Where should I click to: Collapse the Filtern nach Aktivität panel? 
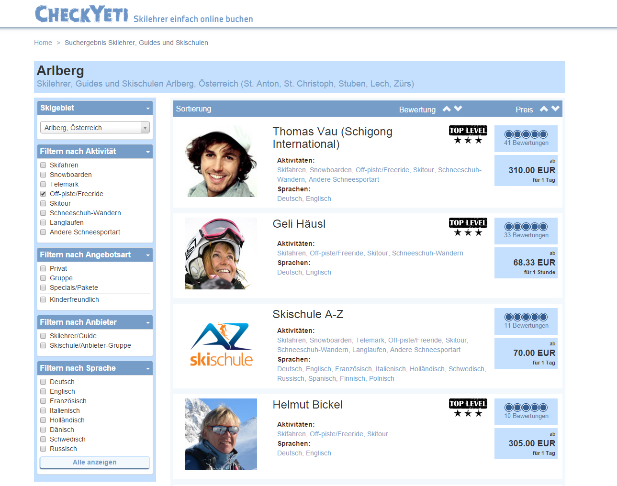pos(148,152)
